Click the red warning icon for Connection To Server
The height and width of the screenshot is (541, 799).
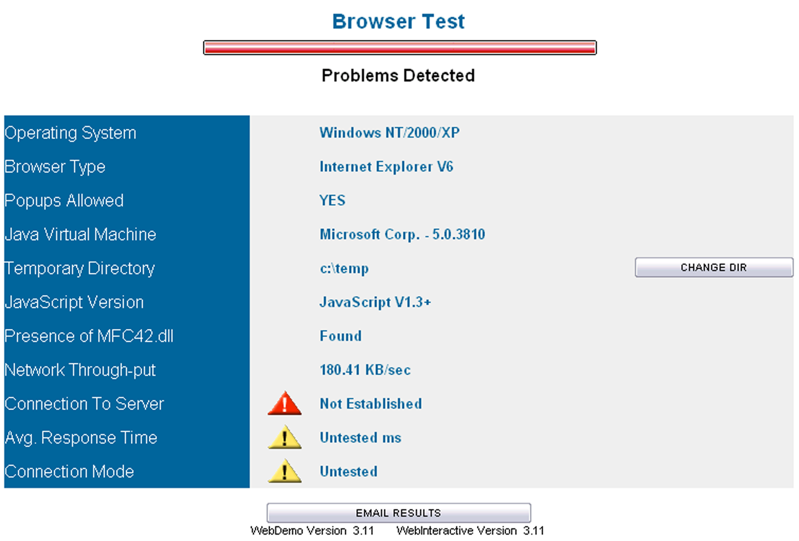click(285, 404)
